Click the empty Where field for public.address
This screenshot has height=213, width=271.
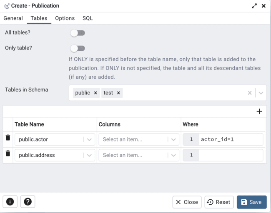point(231,155)
